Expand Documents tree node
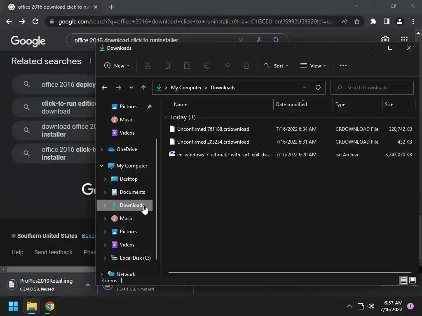This screenshot has width=422, height=316. pyautogui.click(x=105, y=192)
